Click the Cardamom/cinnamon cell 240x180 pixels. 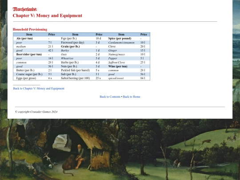(121, 42)
